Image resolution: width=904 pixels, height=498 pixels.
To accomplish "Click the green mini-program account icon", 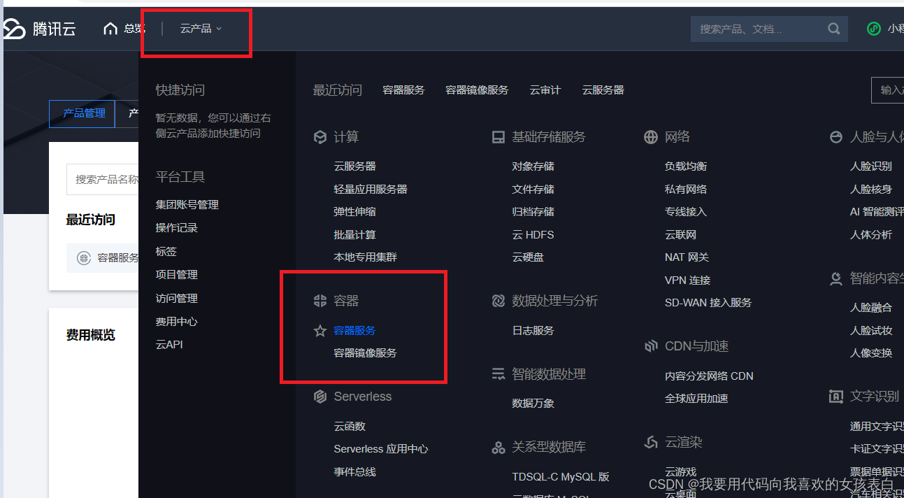I will point(874,29).
